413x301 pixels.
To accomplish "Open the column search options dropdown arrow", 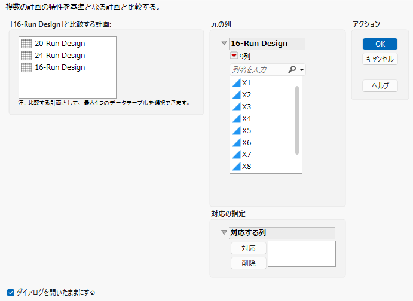I will tap(302, 70).
